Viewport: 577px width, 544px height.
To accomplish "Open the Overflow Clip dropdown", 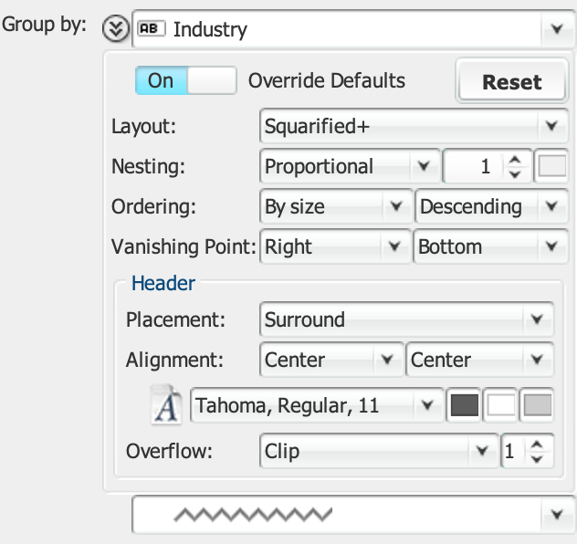I will (378, 451).
